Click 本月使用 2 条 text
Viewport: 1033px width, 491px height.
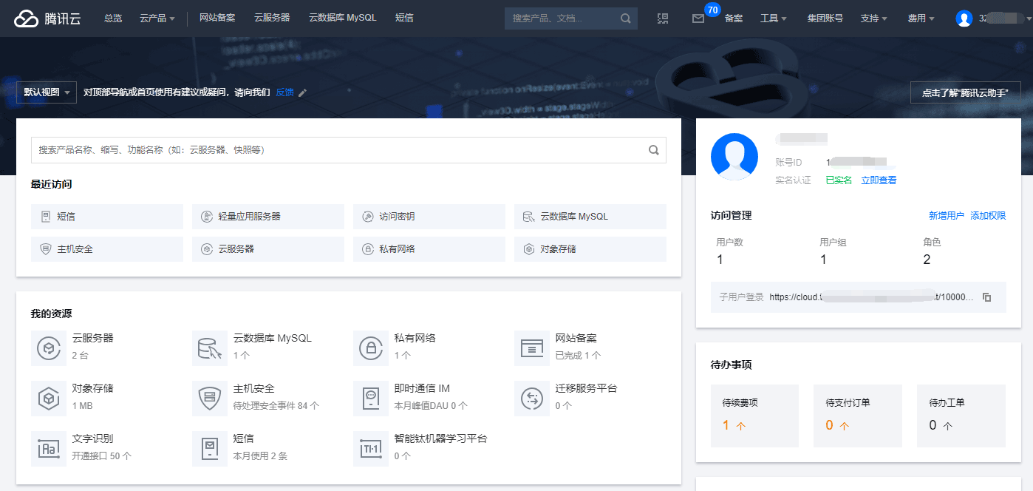coord(260,456)
